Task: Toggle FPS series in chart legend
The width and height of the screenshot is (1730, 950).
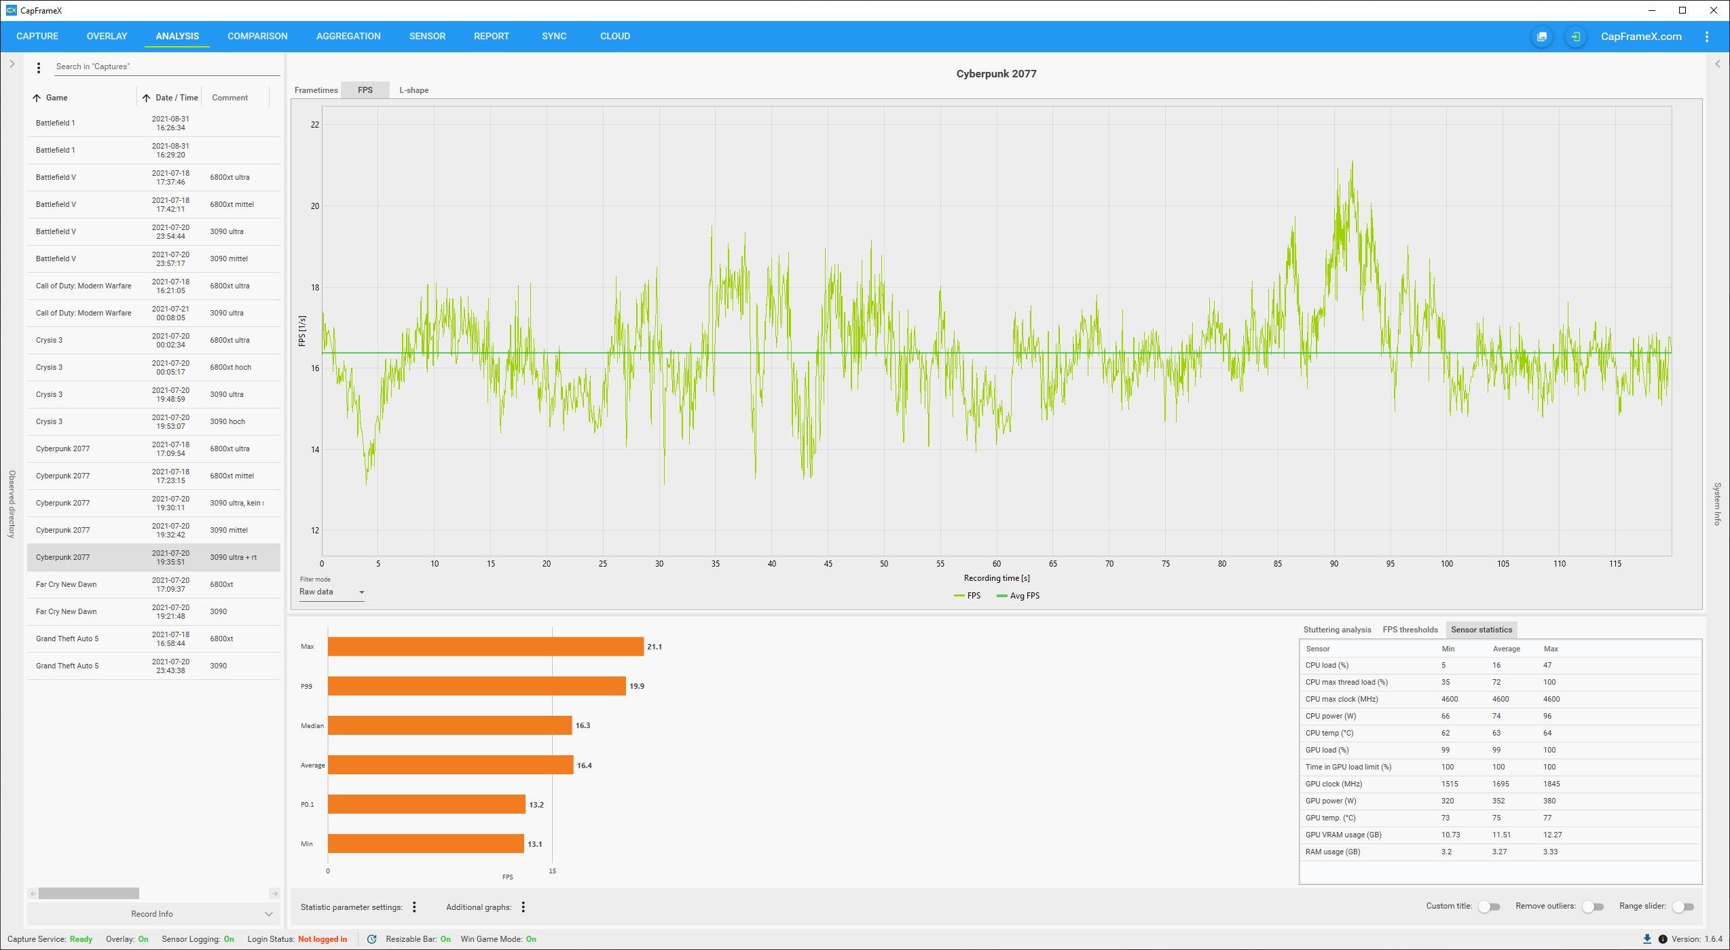Action: 967,596
